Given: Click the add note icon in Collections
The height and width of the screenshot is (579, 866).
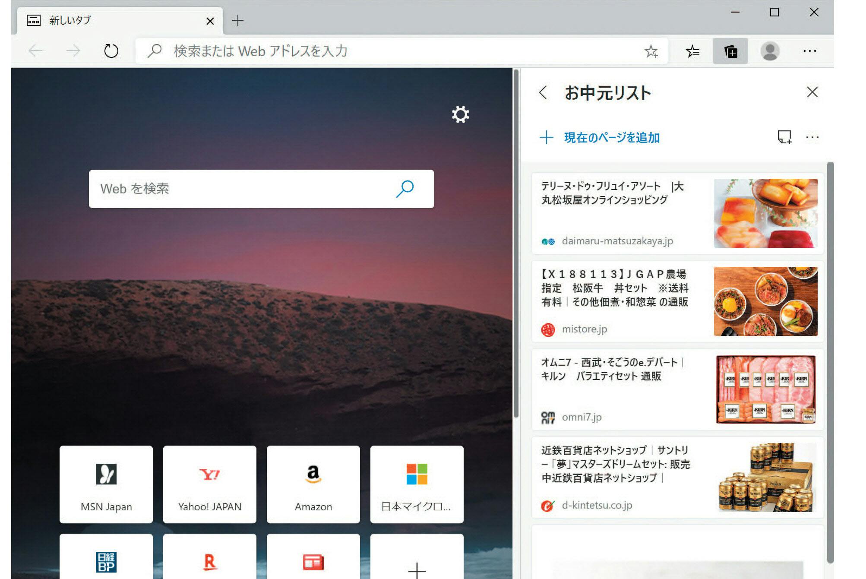Looking at the screenshot, I should click(784, 137).
